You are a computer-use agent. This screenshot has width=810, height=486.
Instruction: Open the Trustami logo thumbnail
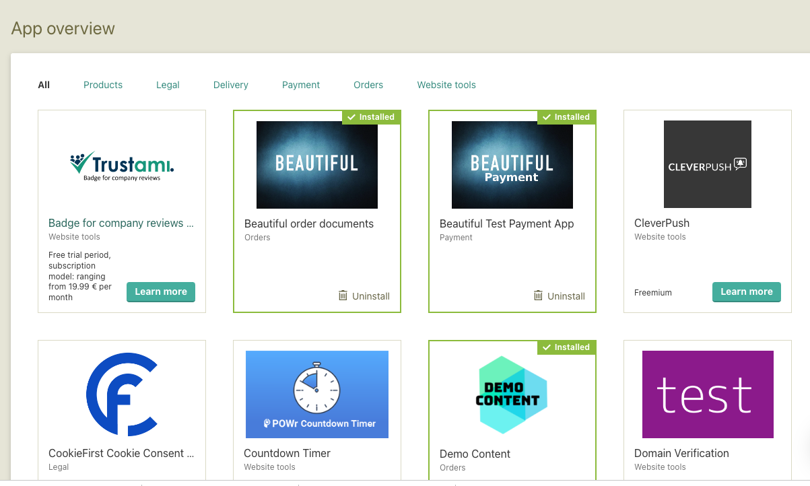pyautogui.click(x=122, y=165)
